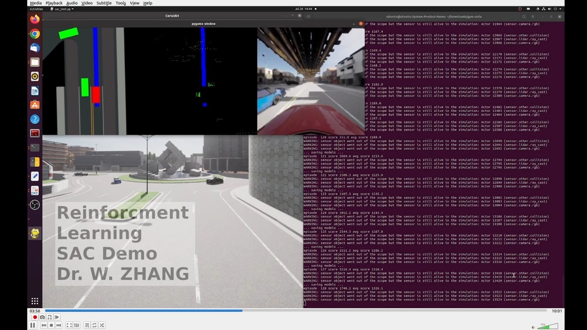This screenshot has height=330, width=587.
Task: Open the terminal hamburger menu
Action: coord(533,16)
